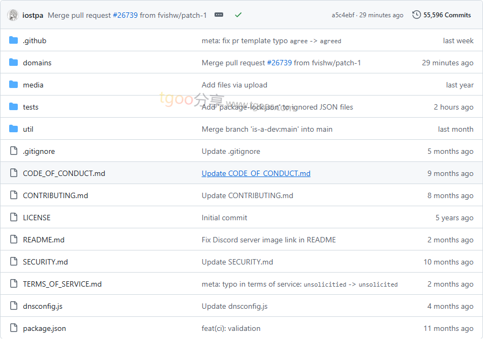Open the dnsconfig.js file

[x=43, y=306]
